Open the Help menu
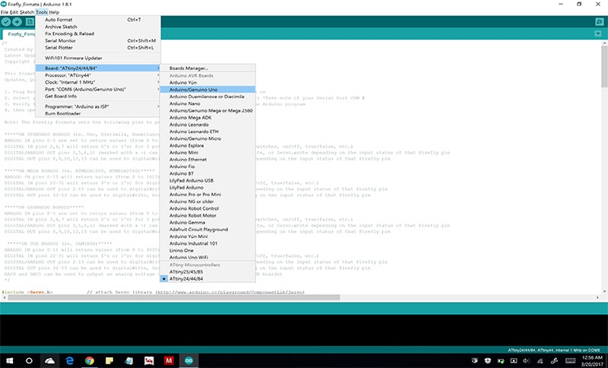 [54, 12]
